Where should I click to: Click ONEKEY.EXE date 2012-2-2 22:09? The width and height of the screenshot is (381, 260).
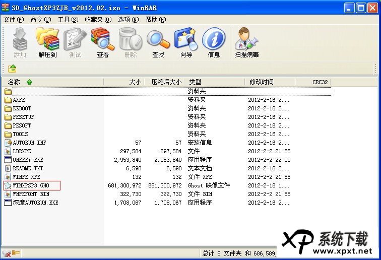[x=269, y=160]
